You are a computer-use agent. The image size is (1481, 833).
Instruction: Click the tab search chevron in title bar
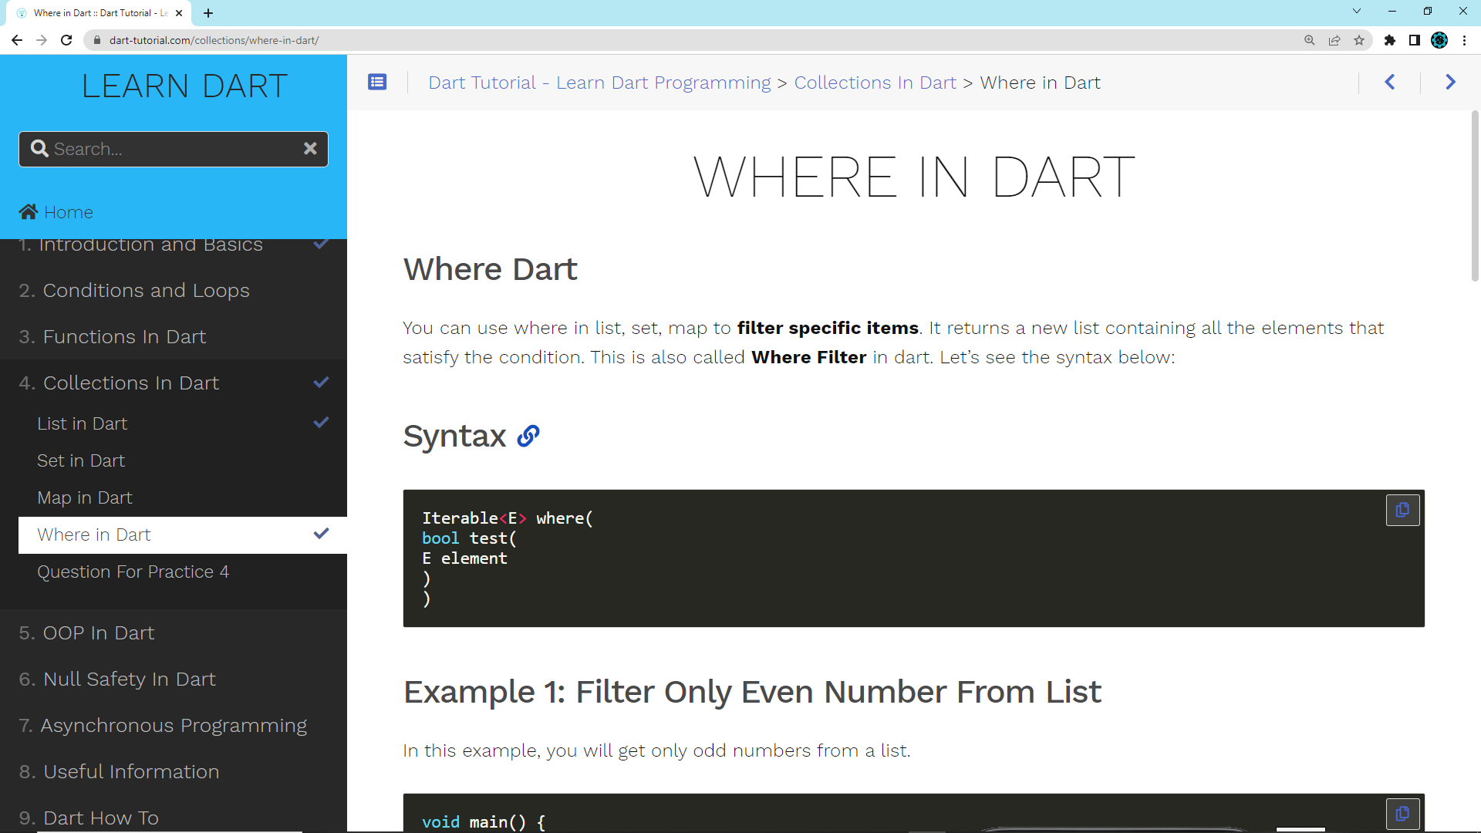tap(1357, 11)
